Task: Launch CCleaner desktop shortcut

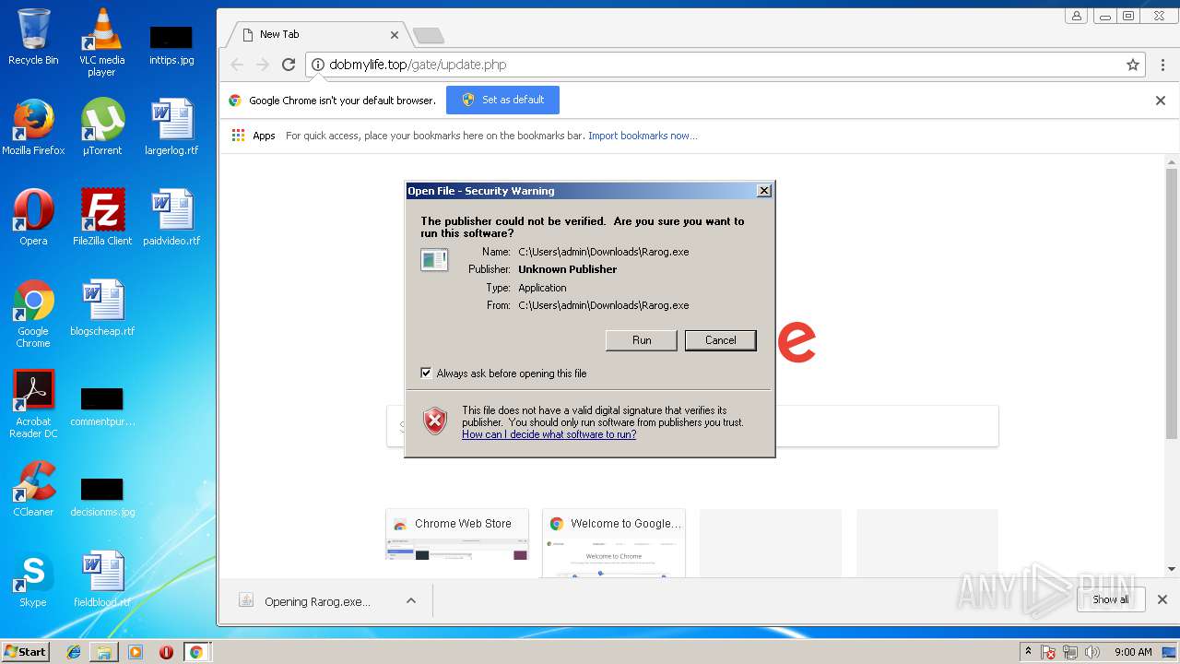Action: pyautogui.click(x=33, y=489)
